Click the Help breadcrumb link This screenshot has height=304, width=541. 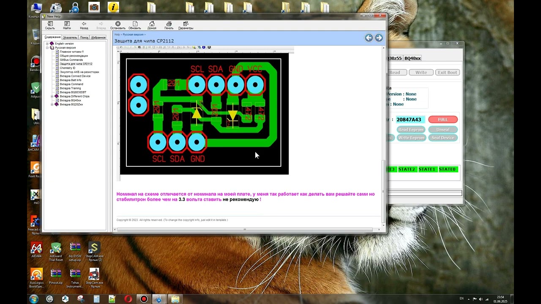[117, 35]
